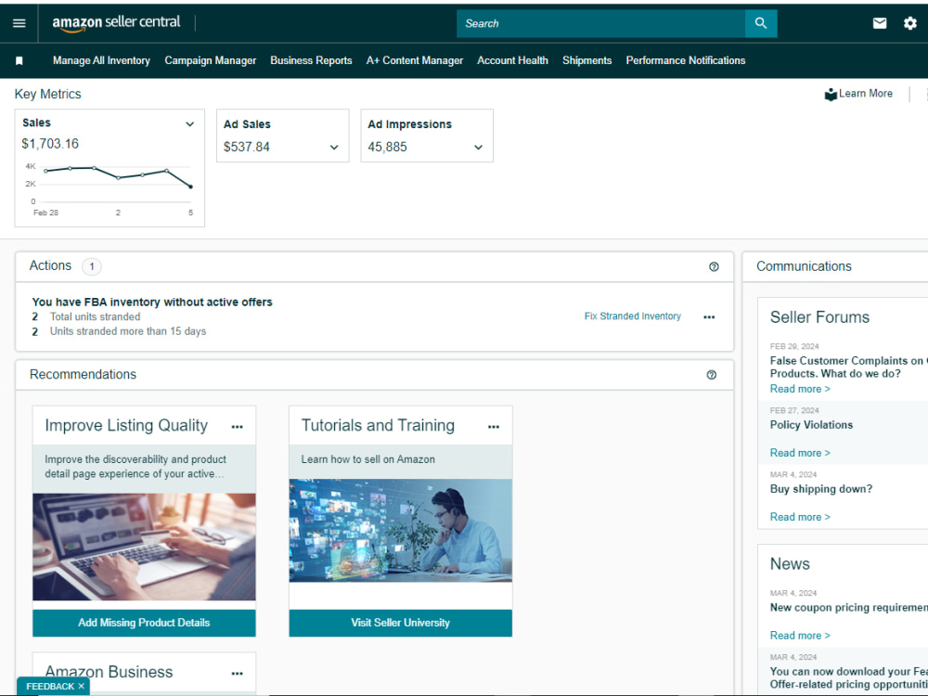The width and height of the screenshot is (928, 696).
Task: Open the Amazon Business card ellipsis menu
Action: coord(238,674)
